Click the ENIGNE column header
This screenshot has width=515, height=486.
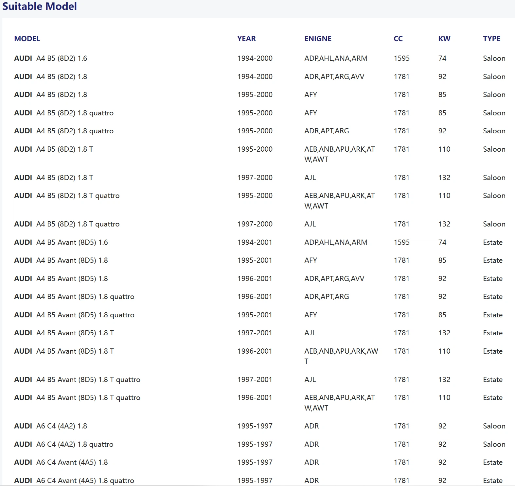click(318, 39)
